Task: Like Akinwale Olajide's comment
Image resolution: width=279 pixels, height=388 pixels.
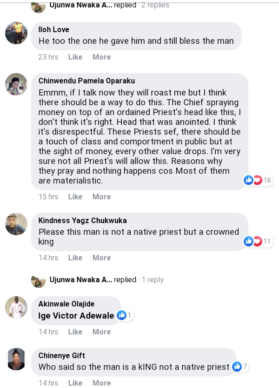Action: [x=75, y=332]
